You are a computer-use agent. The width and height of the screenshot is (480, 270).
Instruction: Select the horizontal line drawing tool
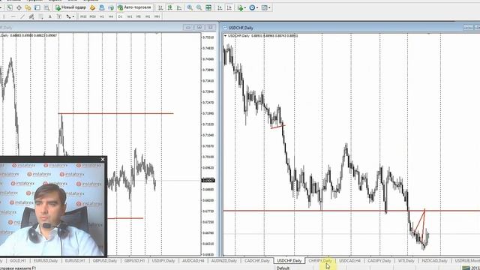point(13,16)
